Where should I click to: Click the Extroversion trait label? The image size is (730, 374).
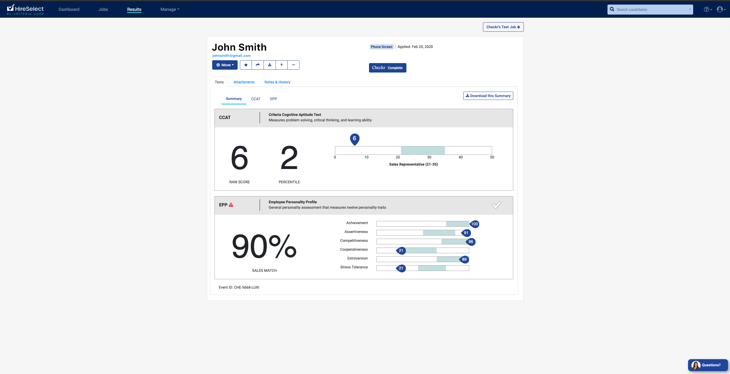pyautogui.click(x=358, y=258)
